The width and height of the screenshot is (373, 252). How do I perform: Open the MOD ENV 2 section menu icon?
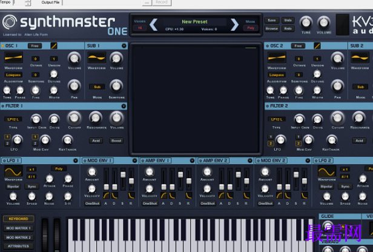point(308,161)
